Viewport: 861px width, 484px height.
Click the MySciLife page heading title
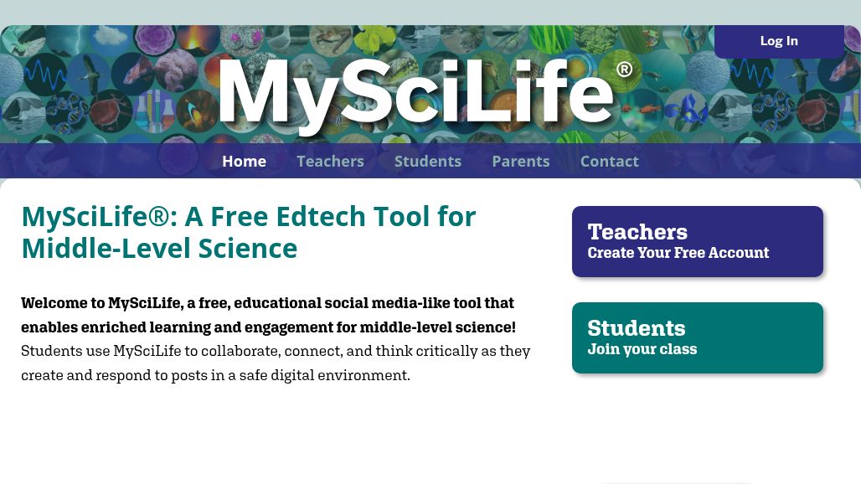pos(249,232)
